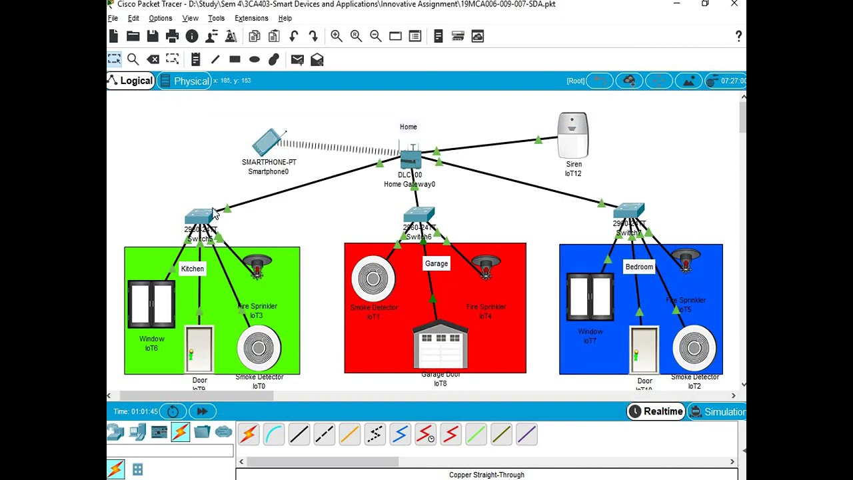The image size is (853, 480).
Task: Choose the orange Fiber cable
Action: pyautogui.click(x=349, y=435)
